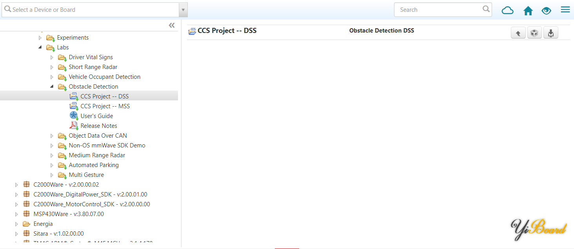Screen dimensions: 574x249
Task: Click the Automated Parking folder icon
Action: [62, 165]
